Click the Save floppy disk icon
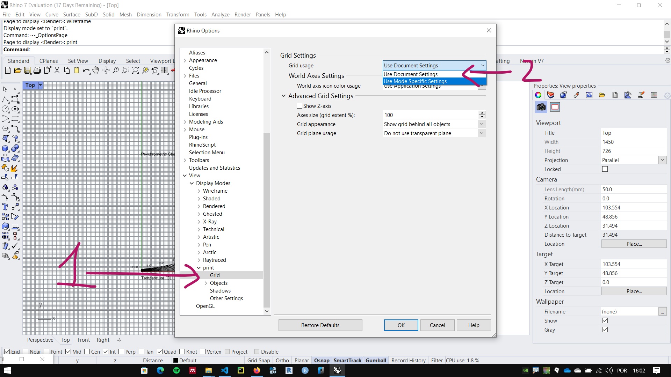The height and width of the screenshot is (377, 671). (27, 71)
